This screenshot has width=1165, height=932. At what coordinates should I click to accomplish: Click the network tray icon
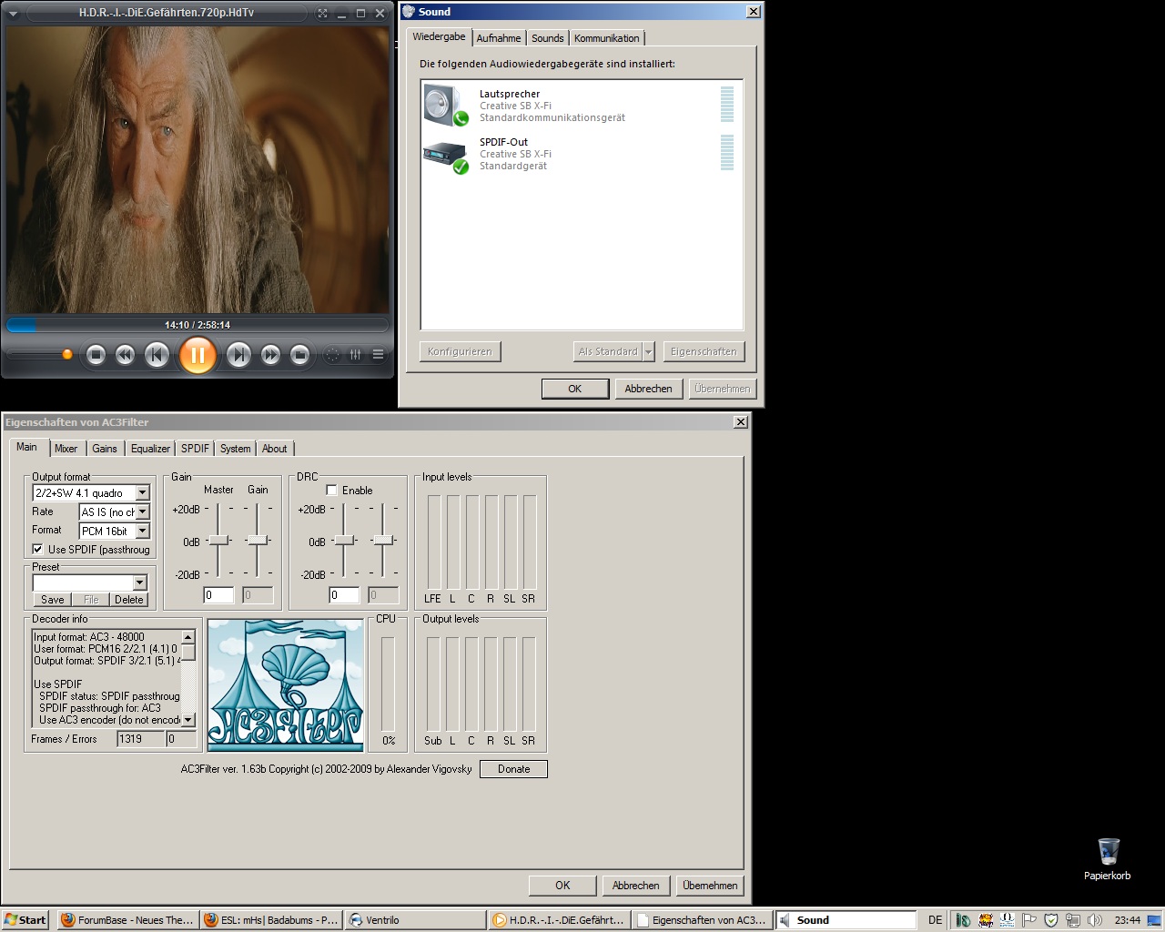tap(1073, 920)
